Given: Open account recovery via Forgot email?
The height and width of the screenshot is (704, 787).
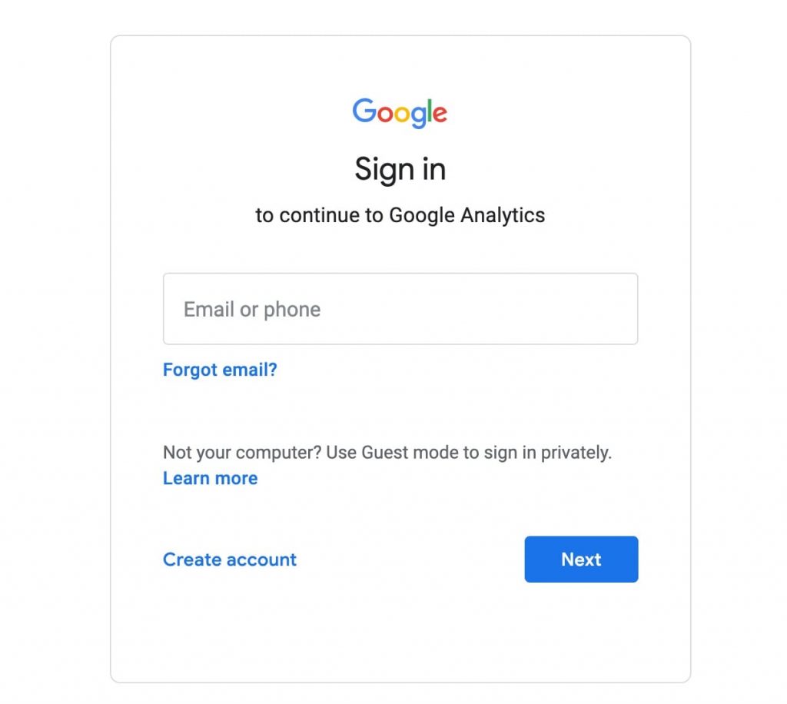Looking at the screenshot, I should click(x=220, y=370).
